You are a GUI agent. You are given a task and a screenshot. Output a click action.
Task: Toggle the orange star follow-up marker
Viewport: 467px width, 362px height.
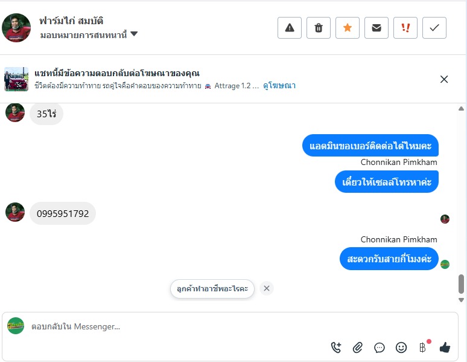tap(348, 28)
